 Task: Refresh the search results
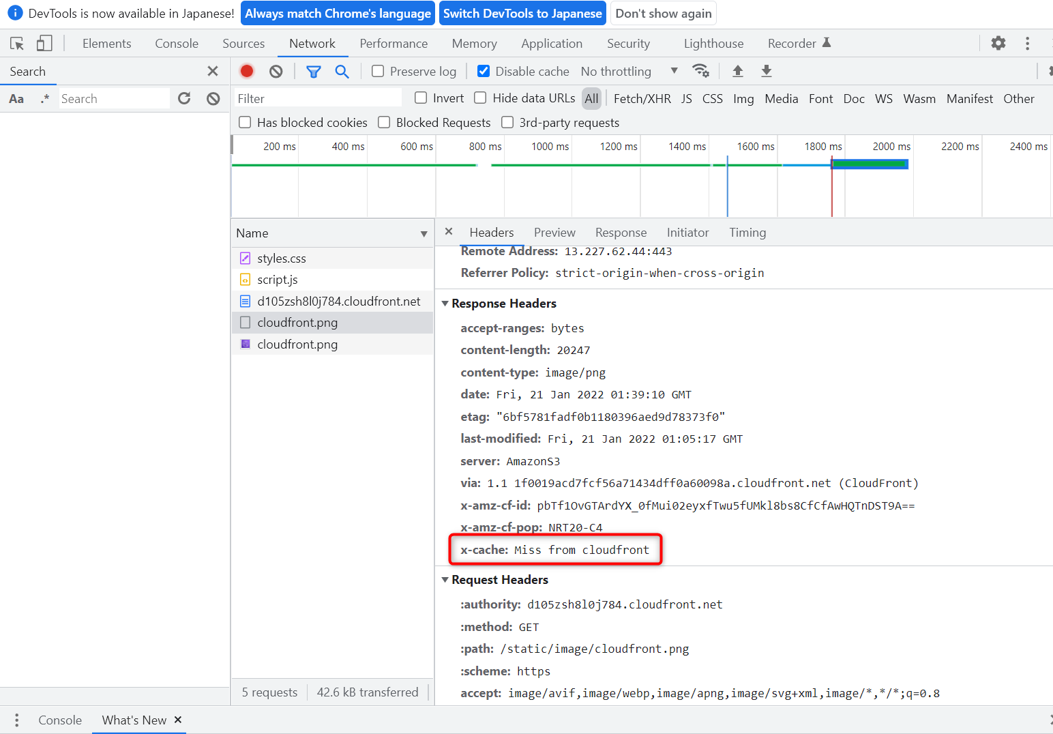(184, 98)
